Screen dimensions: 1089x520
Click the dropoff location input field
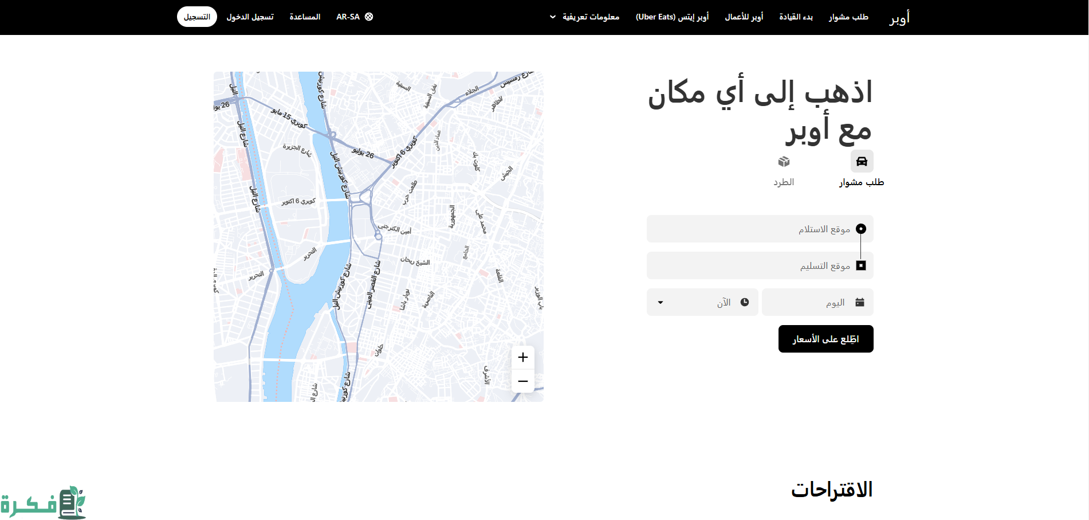pyautogui.click(x=750, y=266)
